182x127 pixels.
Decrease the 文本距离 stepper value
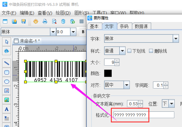[x=140, y=105]
